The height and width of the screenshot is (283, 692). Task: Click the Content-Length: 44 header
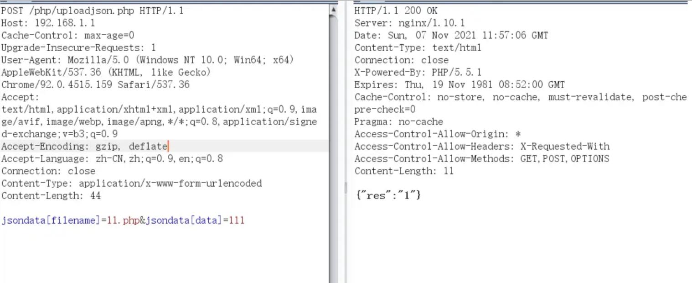pos(51,195)
